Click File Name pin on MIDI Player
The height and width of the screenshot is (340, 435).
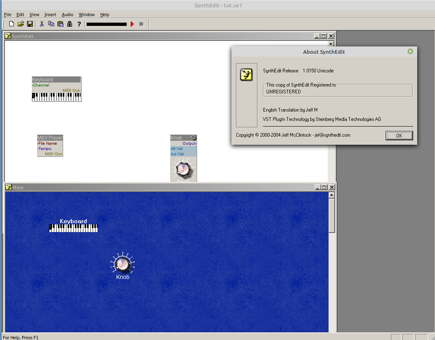point(47,143)
